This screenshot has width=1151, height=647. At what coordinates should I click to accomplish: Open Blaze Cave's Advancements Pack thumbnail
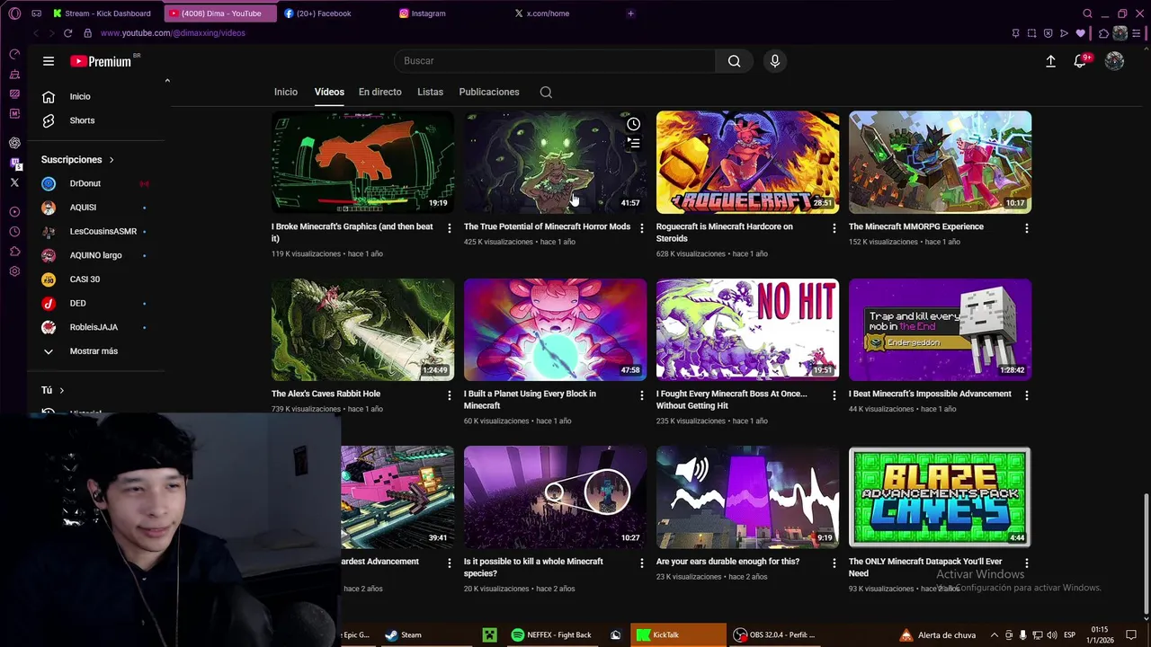(940, 497)
